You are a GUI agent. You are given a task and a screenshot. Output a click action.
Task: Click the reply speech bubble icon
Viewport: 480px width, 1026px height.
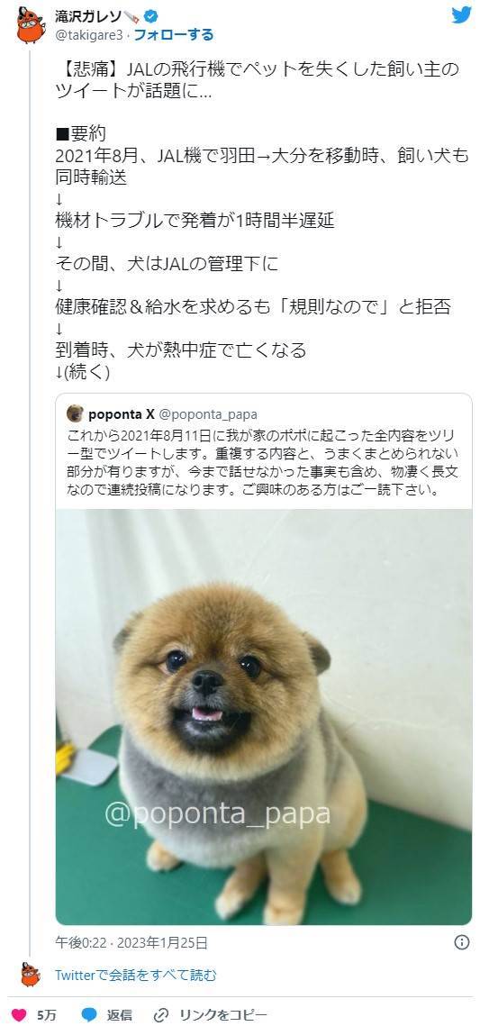click(89, 1015)
